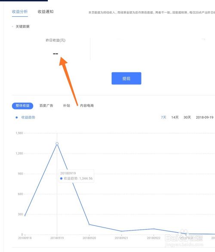Click the 20180919 tooltip box
The height and width of the screenshot is (252, 215).
pyautogui.click(x=77, y=176)
